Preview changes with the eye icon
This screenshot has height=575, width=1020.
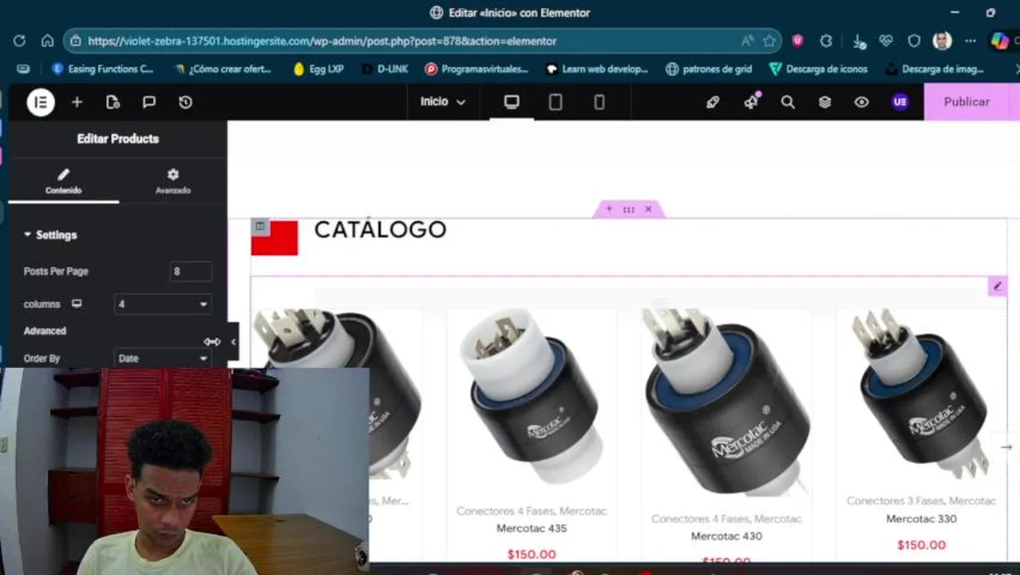point(862,102)
